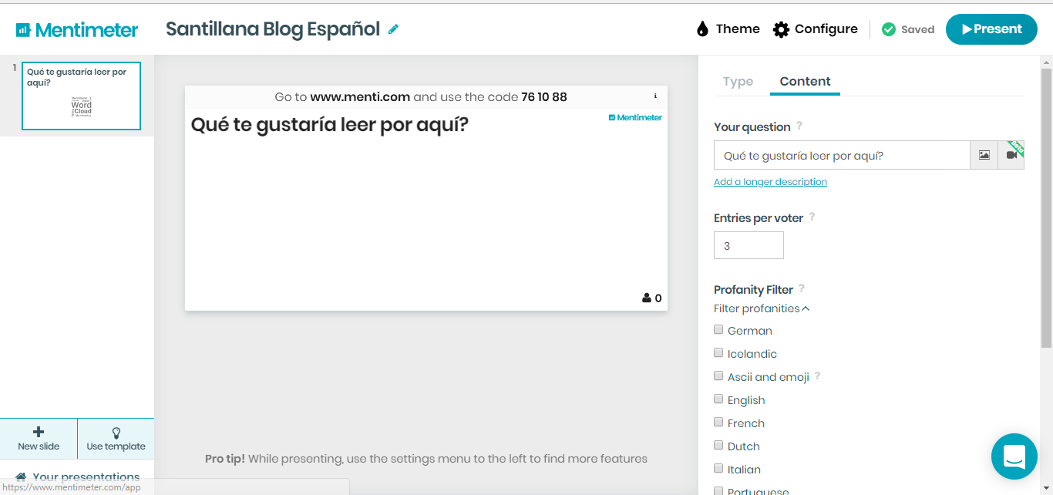Open the chat support bubble

(x=1014, y=456)
